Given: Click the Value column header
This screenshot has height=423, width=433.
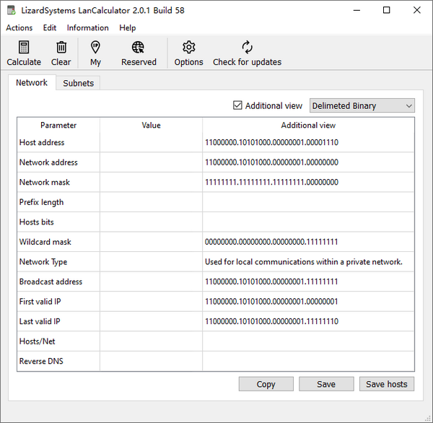Looking at the screenshot, I should click(151, 126).
